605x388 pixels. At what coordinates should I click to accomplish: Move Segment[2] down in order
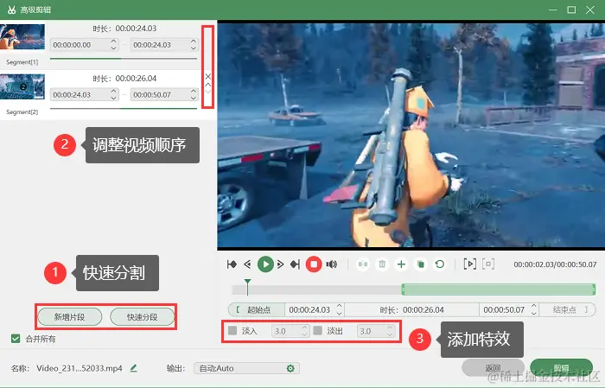tap(208, 92)
